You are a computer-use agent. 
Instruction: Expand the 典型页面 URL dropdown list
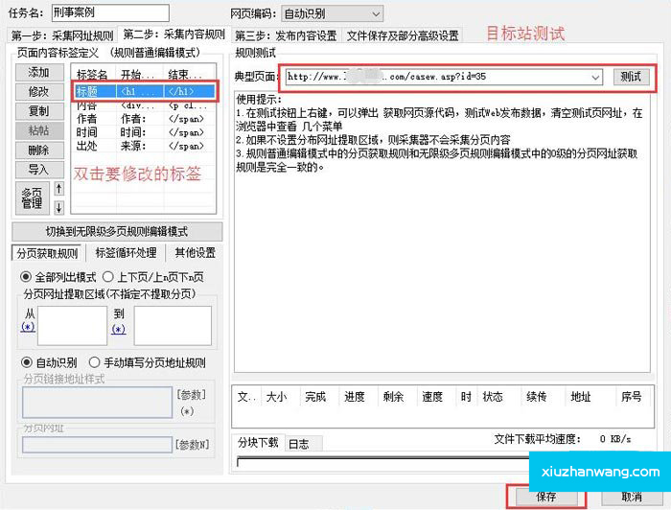click(596, 77)
